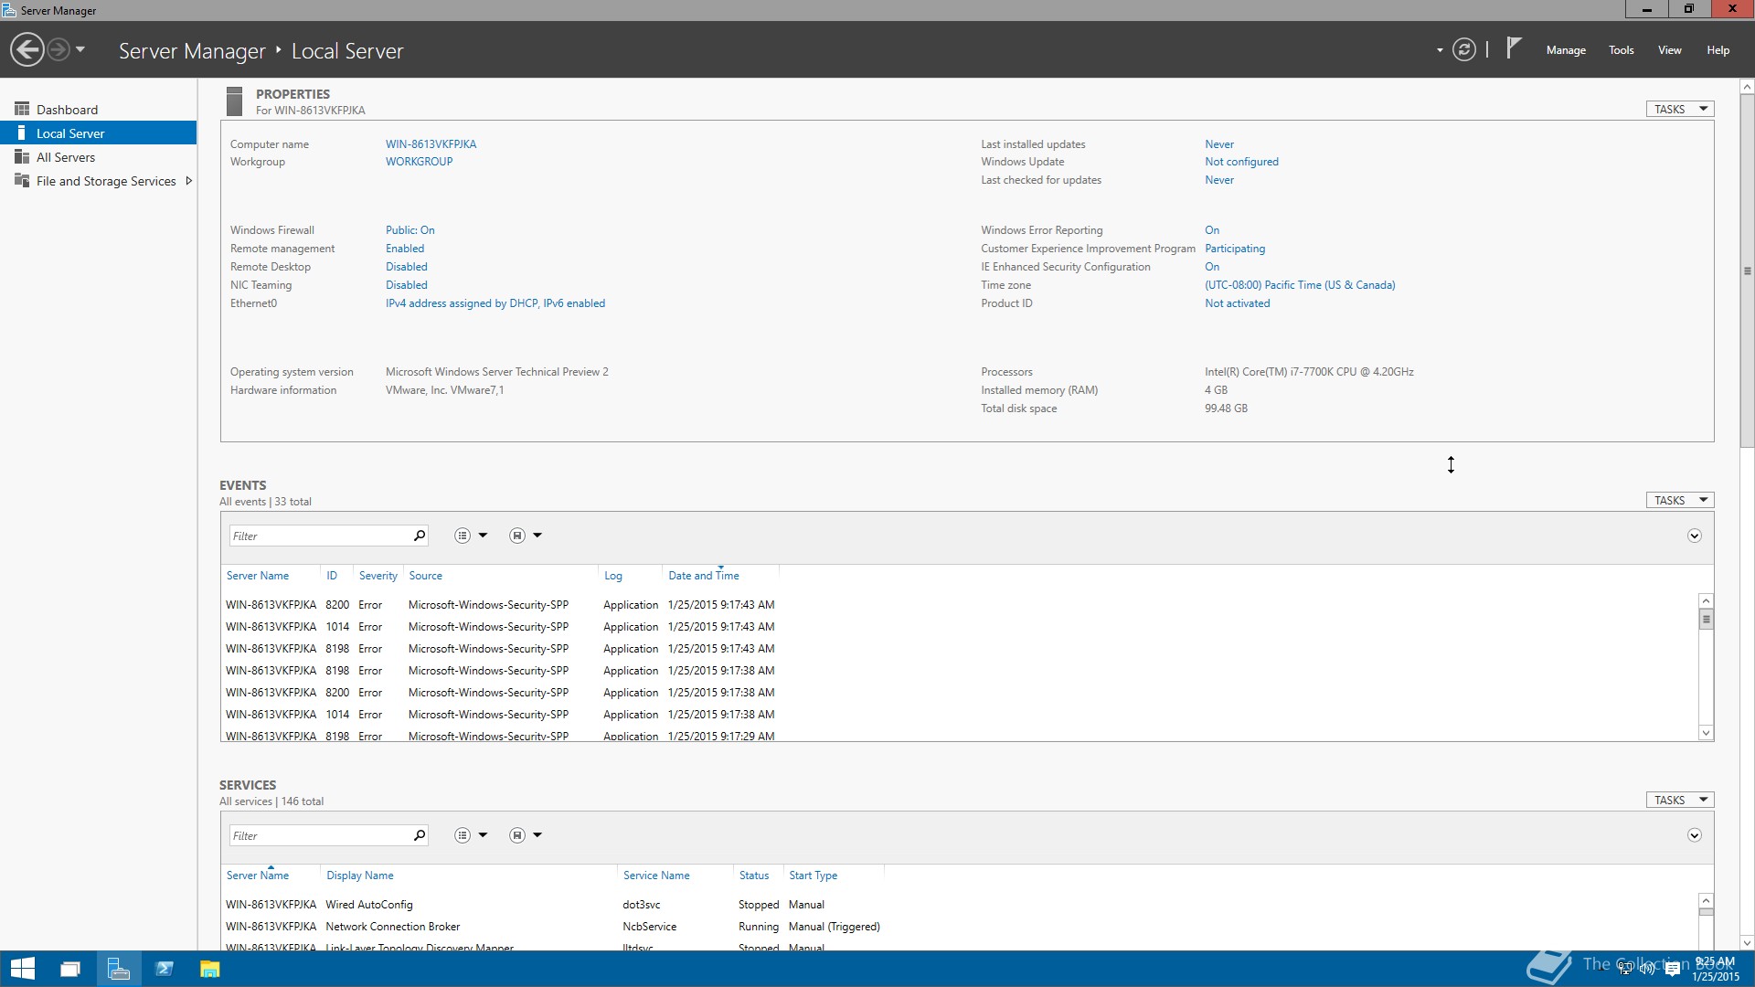Click Remote management Enabled link
This screenshot has height=987, width=1755.
pos(405,249)
